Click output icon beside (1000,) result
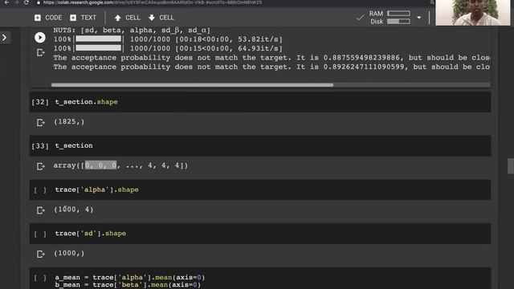Screen dimensions: 514x289 click(40, 254)
